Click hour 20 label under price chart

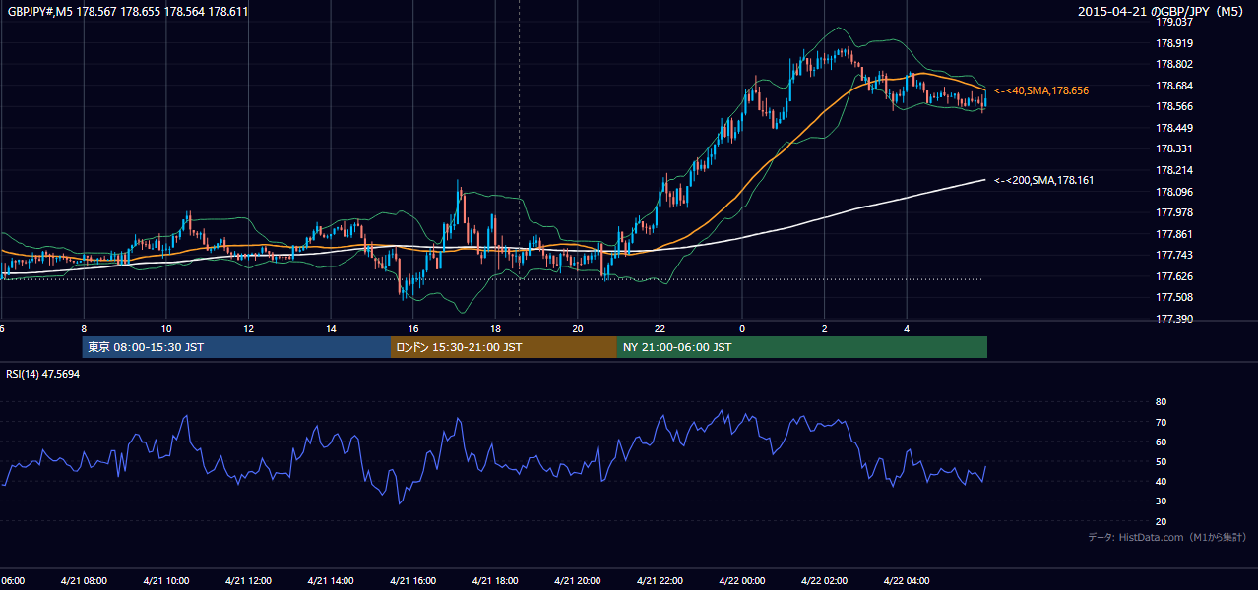578,328
